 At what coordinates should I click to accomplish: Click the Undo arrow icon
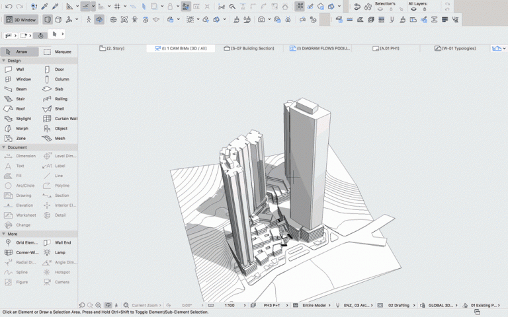tap(8, 7)
